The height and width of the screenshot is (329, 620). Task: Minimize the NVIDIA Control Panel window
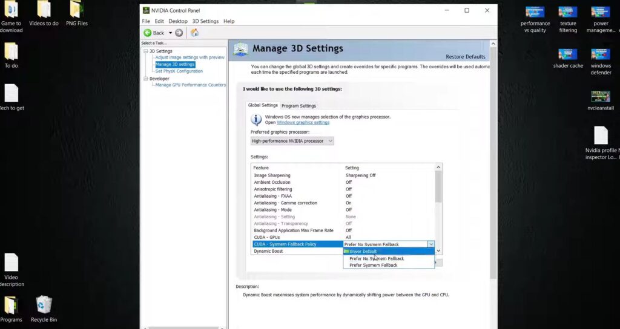coord(447,11)
